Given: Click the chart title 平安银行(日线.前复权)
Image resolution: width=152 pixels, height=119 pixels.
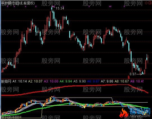Looking at the screenshot, I should click(x=18, y=3).
